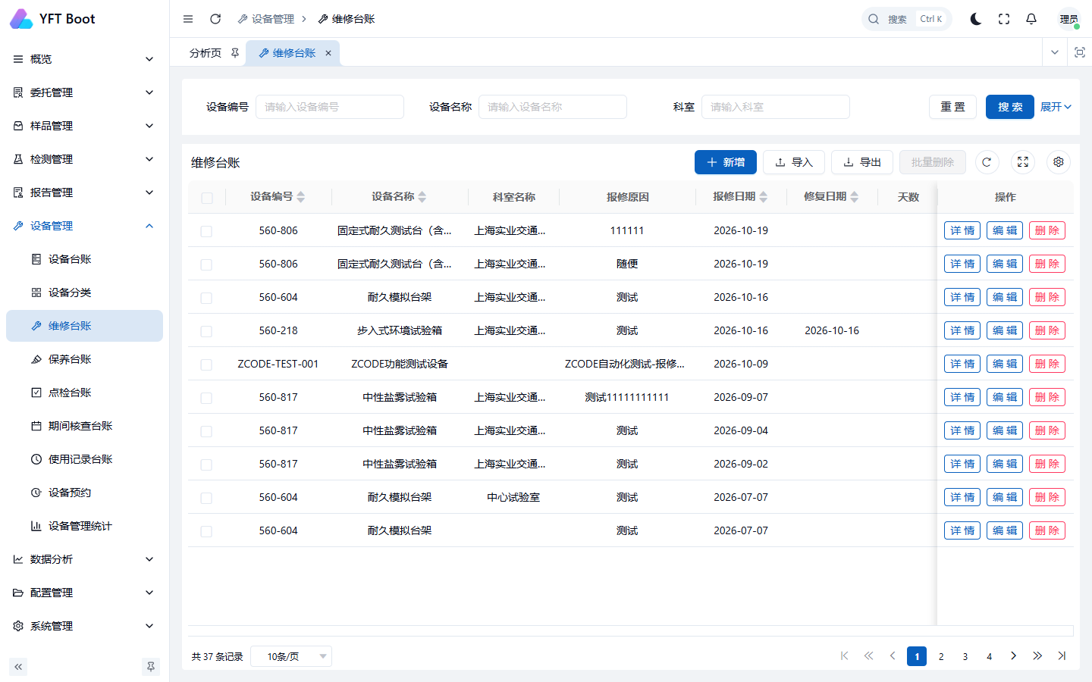The height and width of the screenshot is (682, 1092).
Task: Pin the sidebar using bottom pin icon
Action: (x=151, y=667)
